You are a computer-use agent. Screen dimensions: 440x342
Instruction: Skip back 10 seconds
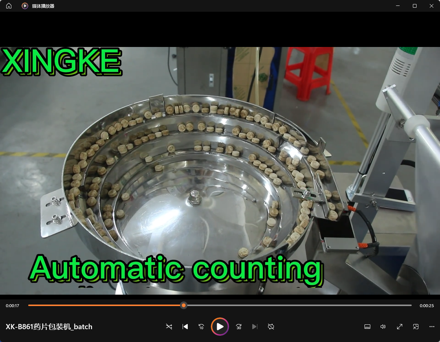point(201,327)
